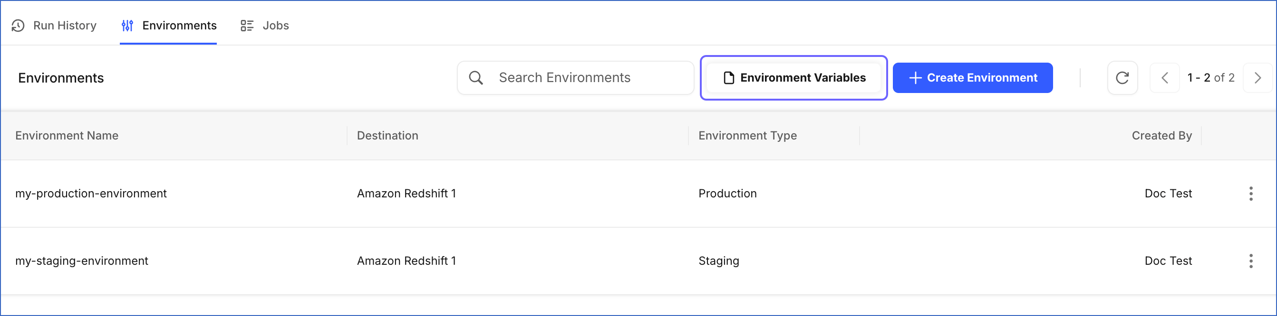Screen dimensions: 1277x316
Task: Go to next page of environments
Action: click(1258, 78)
